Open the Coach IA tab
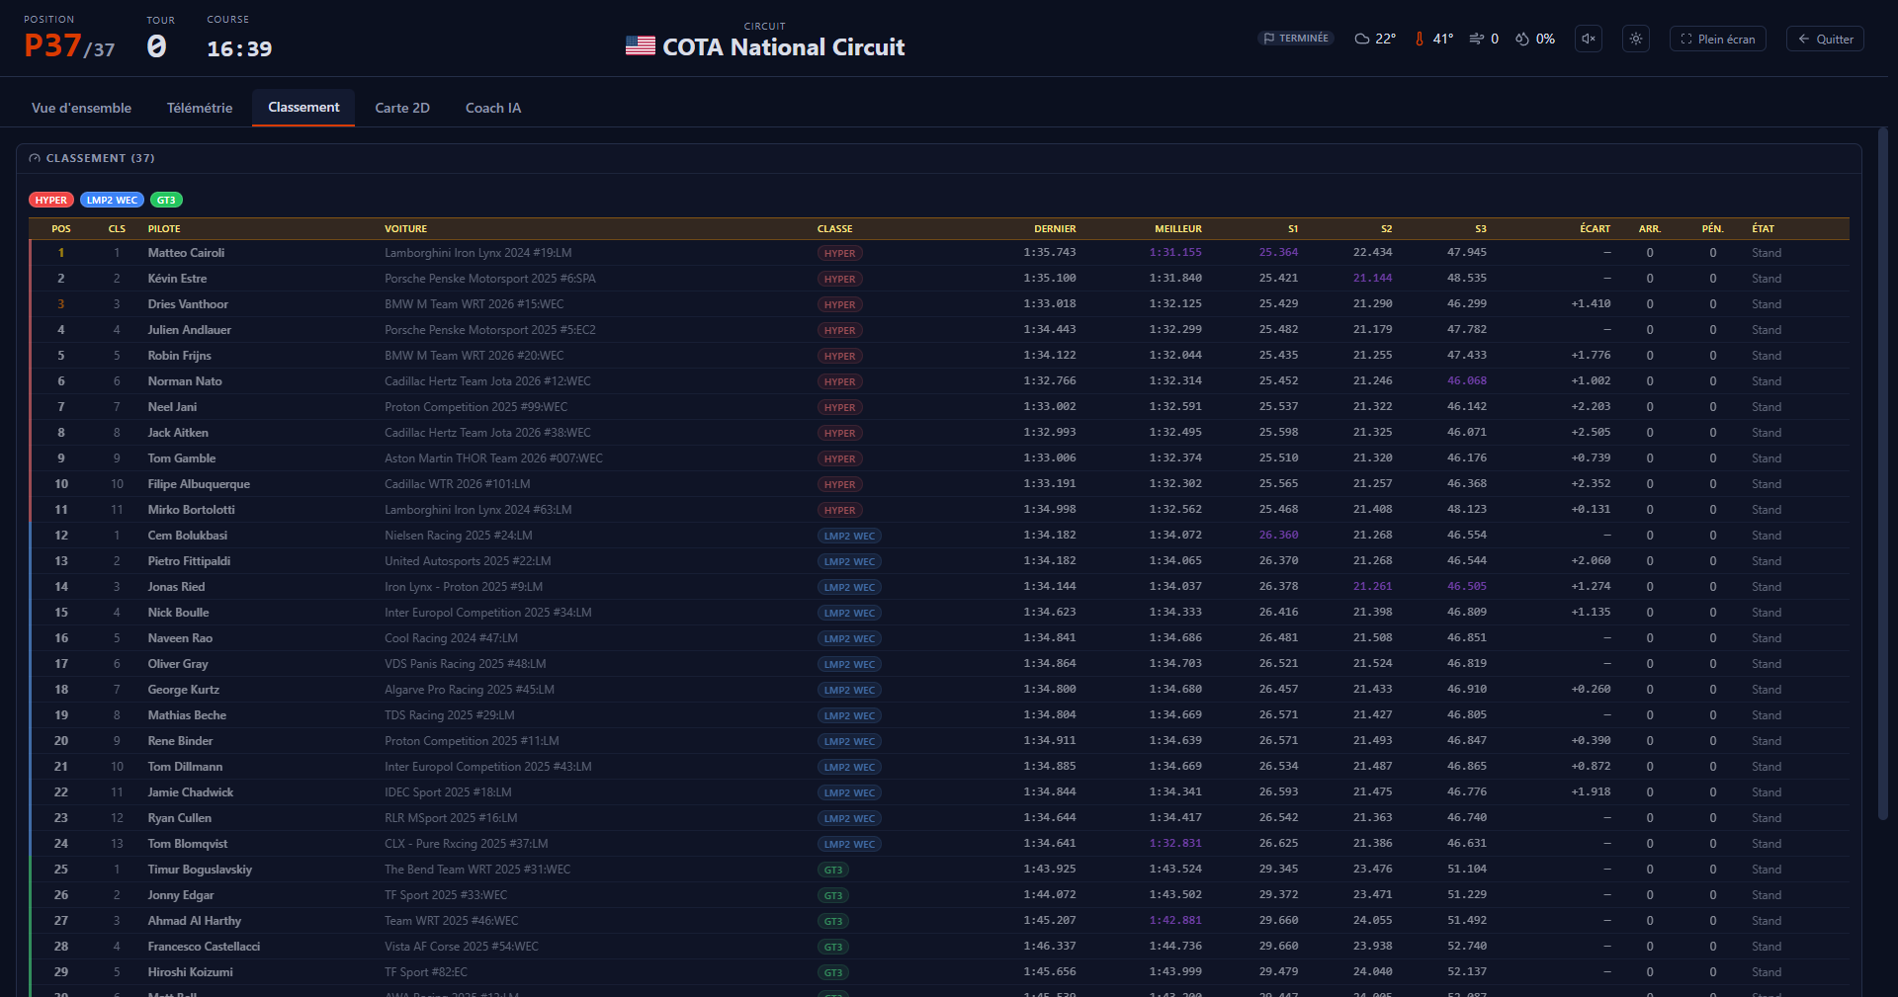Image resolution: width=1898 pixels, height=997 pixels. 493,108
